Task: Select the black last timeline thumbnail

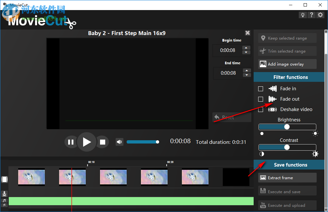Action: (x=236, y=177)
